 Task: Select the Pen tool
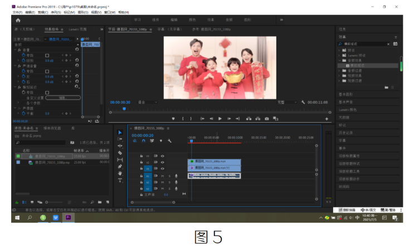(x=120, y=167)
